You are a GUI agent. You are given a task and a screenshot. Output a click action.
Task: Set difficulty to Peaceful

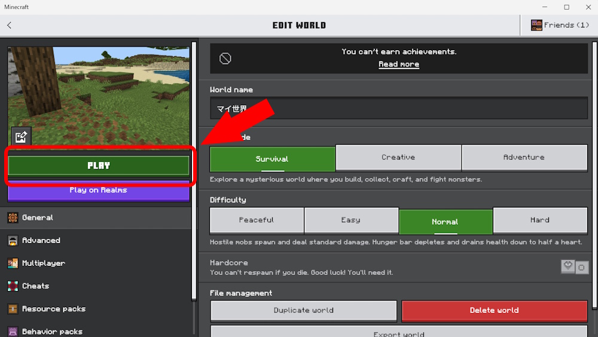[257, 220]
